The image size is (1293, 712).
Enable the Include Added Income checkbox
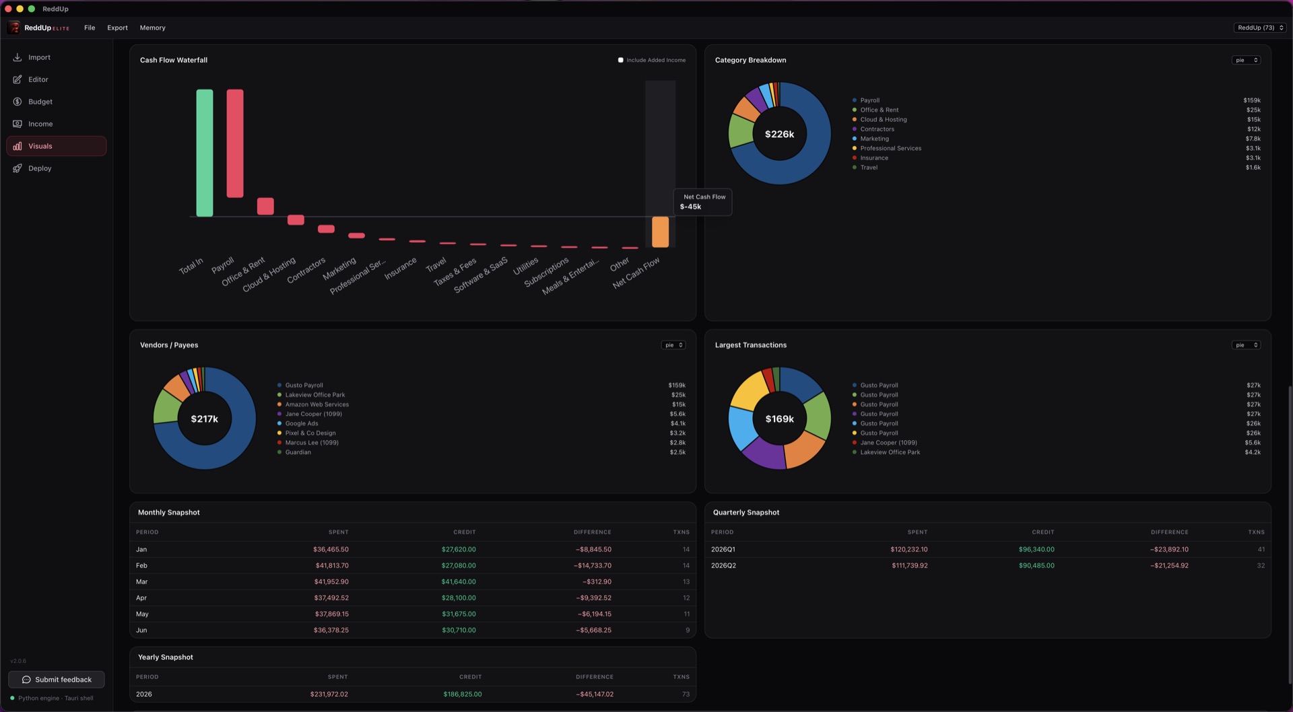coord(621,60)
